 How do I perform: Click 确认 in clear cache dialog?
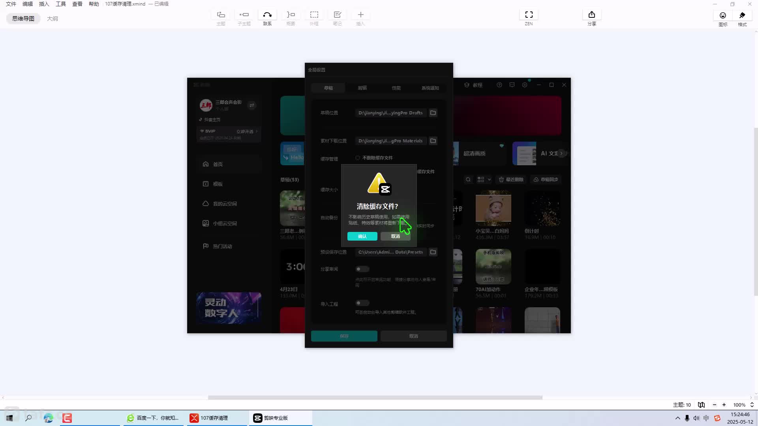(362, 236)
